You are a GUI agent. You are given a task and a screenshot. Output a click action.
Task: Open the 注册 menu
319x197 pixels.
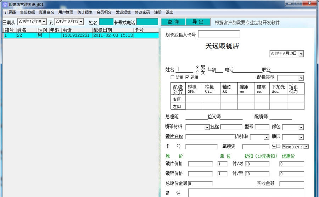coord(158,12)
